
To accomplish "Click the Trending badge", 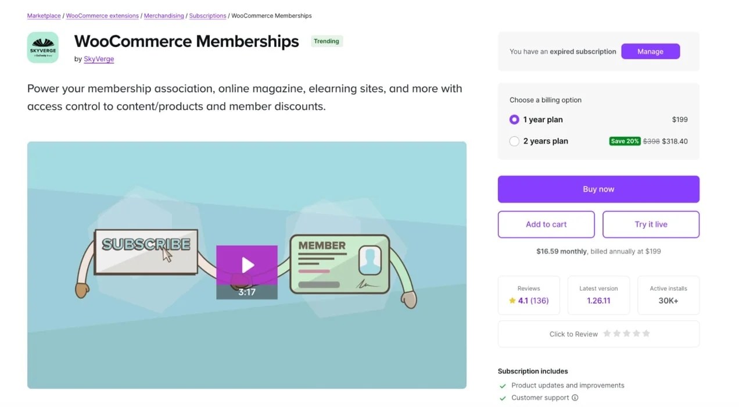I will point(327,41).
